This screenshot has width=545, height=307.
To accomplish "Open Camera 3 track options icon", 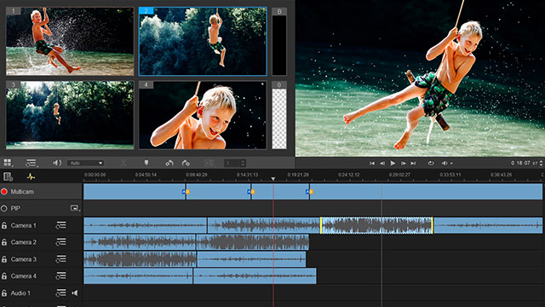I will tap(60, 259).
